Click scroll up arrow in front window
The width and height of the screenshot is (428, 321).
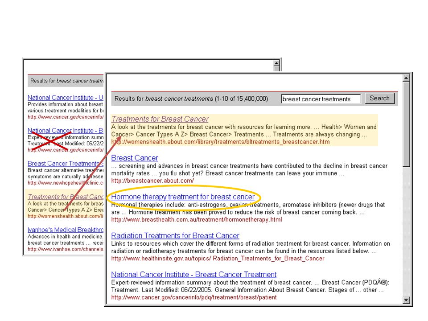pyautogui.click(x=406, y=78)
